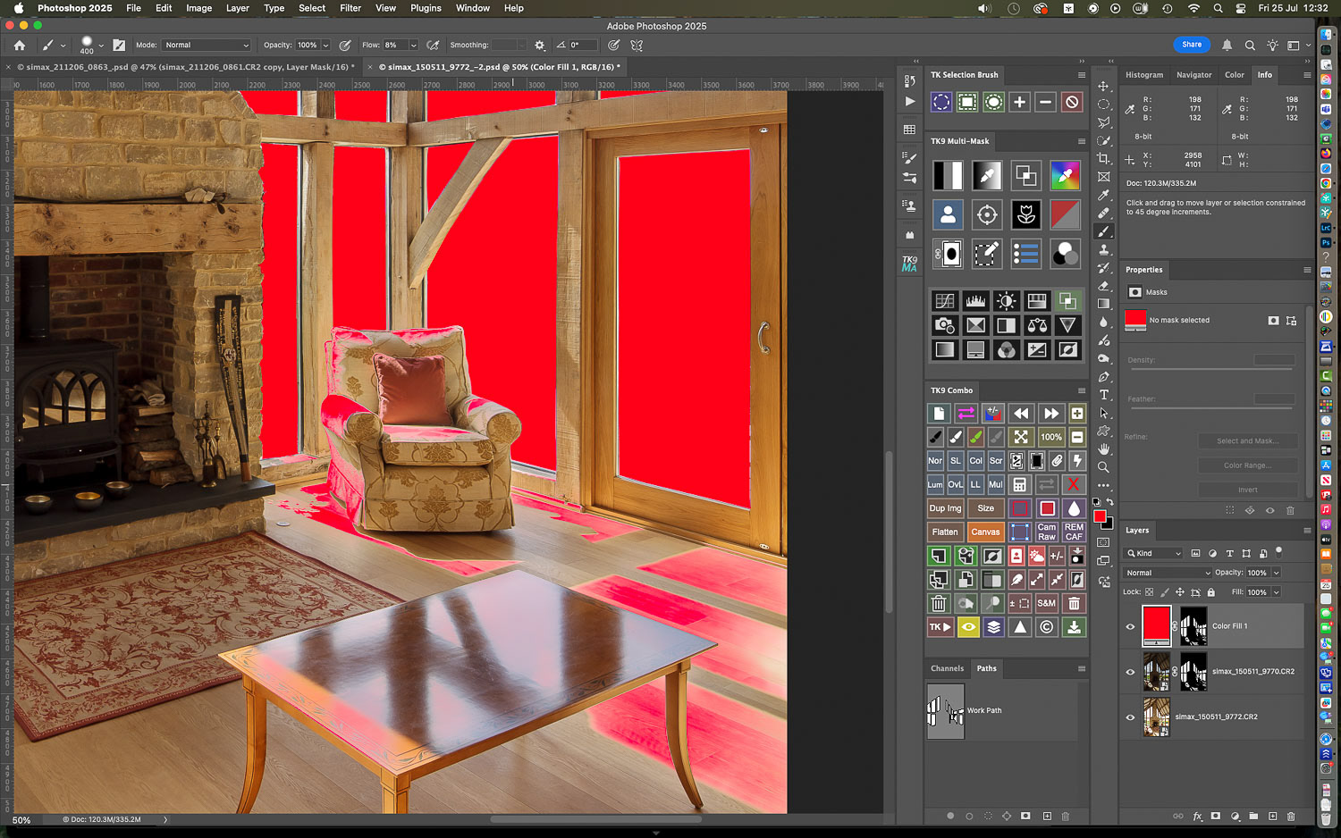Click the tulip flower icon in TK9 Multi-Mask
Screen dimensions: 1341x838
click(1026, 214)
